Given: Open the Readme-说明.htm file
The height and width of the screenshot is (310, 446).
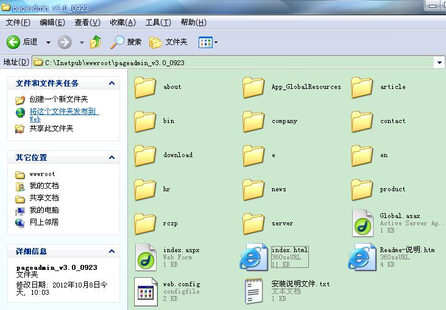Looking at the screenshot, I should click(x=363, y=258).
